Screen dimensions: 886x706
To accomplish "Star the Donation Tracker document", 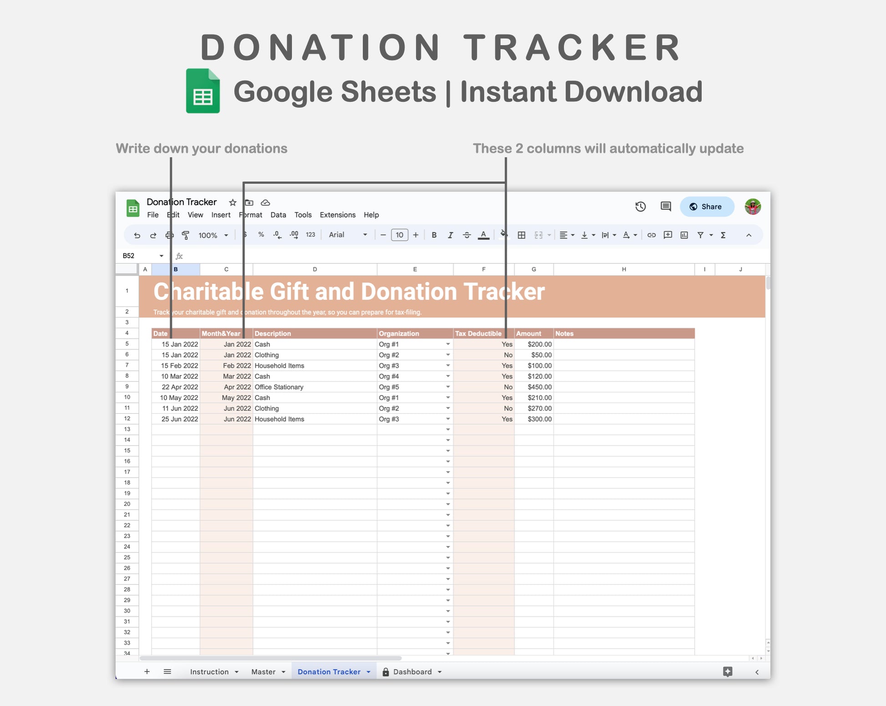I will 233,203.
